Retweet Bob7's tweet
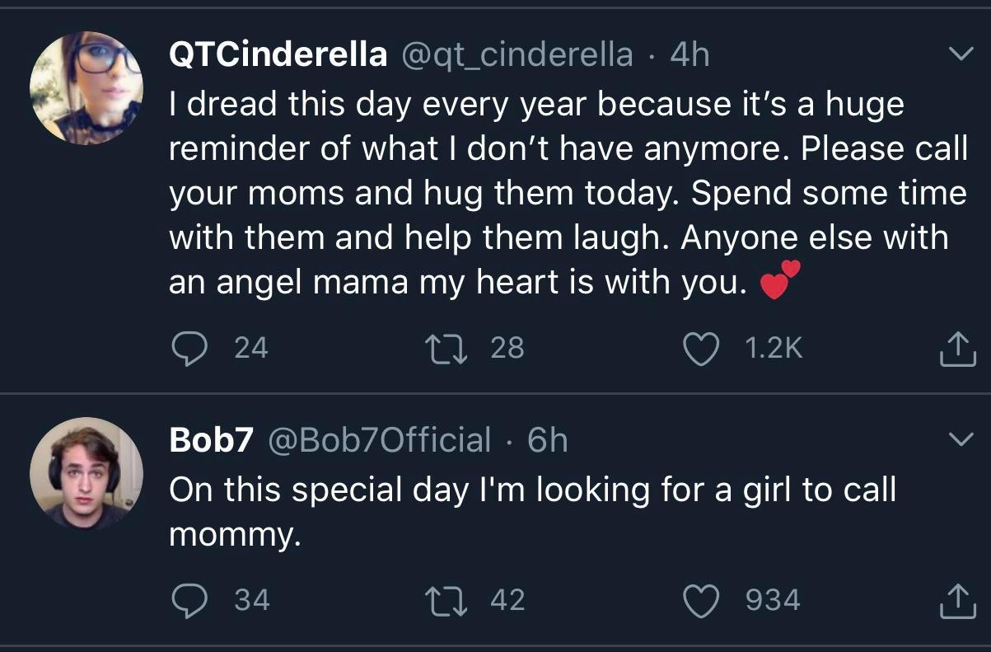This screenshot has height=652, width=991. tap(446, 601)
